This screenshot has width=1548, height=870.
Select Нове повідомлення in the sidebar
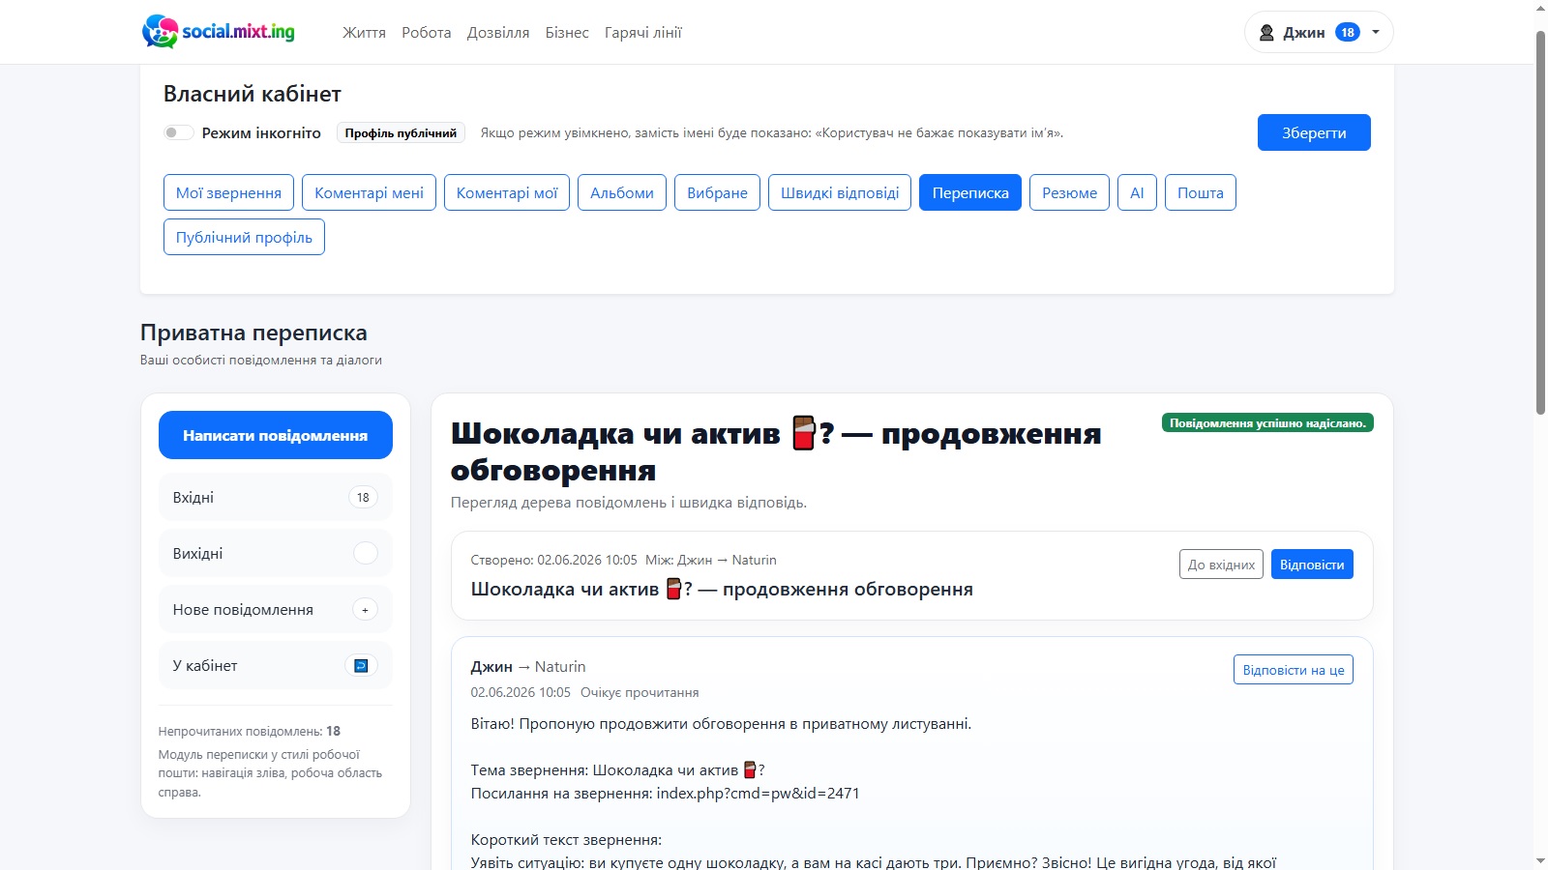(x=276, y=609)
